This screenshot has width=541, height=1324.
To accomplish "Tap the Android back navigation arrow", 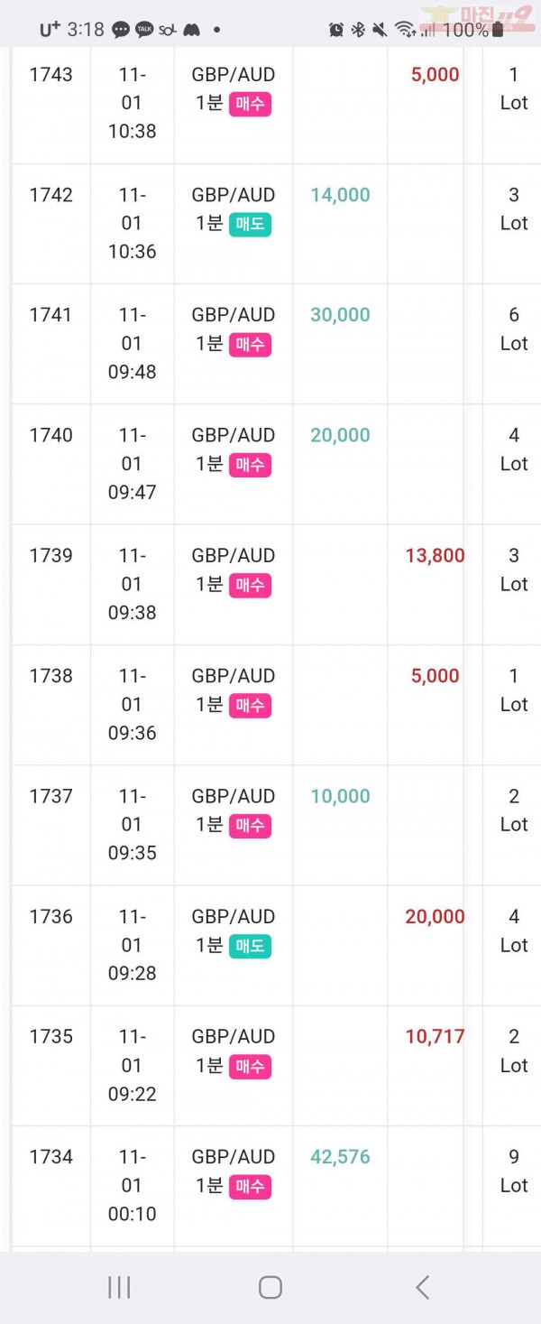I will click(422, 1287).
